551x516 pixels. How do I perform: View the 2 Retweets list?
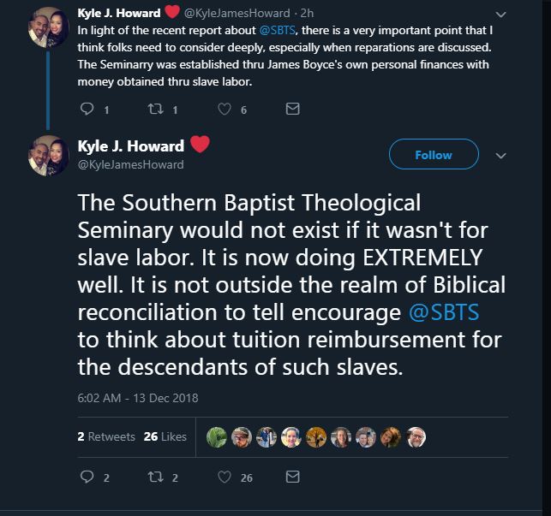[106, 436]
